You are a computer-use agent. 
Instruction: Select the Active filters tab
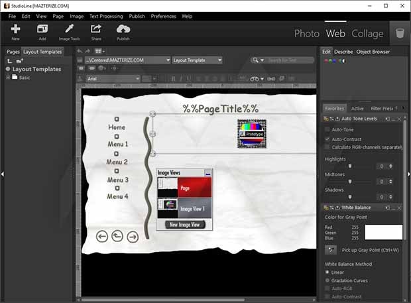click(357, 109)
